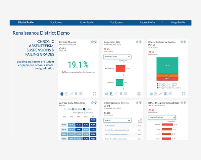Image resolution: width=201 pixels, height=160 pixels.
Task: Open the Primary Ethnicity dropdown
Action: (162, 118)
